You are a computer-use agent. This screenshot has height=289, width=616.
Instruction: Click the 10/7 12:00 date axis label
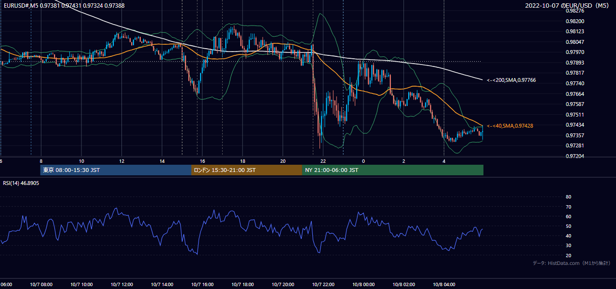(x=122, y=285)
